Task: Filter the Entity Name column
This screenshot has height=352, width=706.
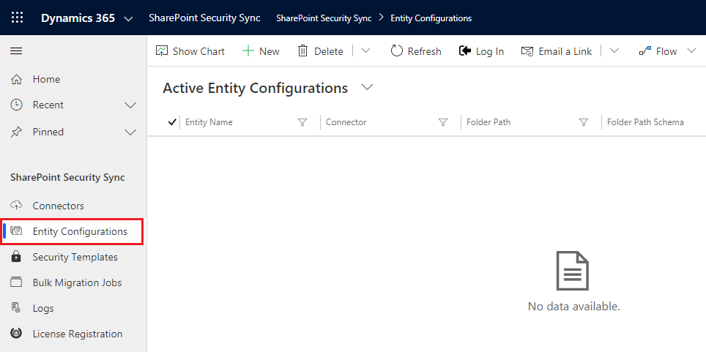Action: pos(302,122)
